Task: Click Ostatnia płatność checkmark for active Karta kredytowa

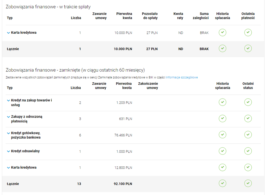Action: (x=248, y=32)
